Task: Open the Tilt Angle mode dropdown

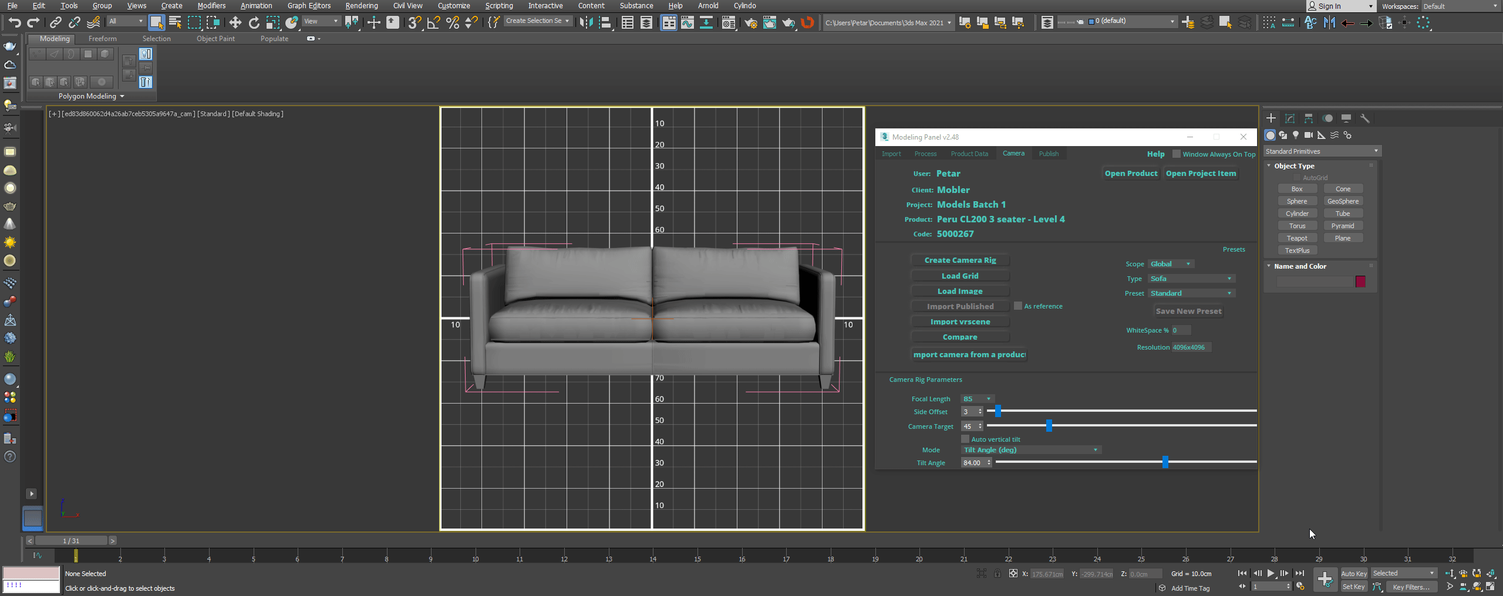Action: (1031, 450)
